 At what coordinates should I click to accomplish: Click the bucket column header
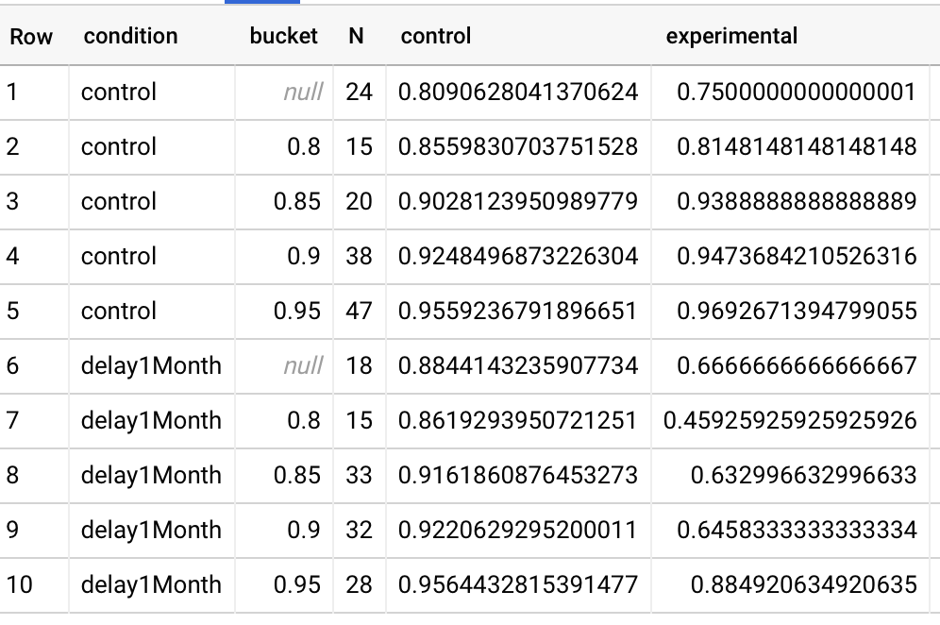[x=283, y=37]
